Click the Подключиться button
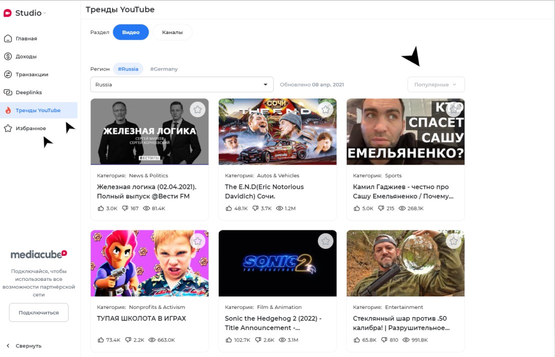Image resolution: width=555 pixels, height=357 pixels. (39, 313)
